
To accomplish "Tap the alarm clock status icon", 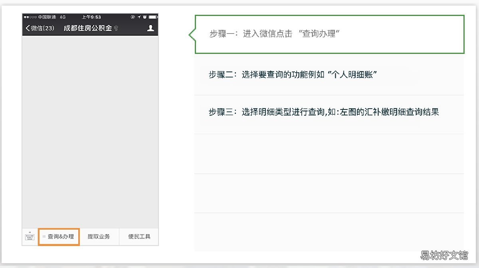I will pos(144,17).
